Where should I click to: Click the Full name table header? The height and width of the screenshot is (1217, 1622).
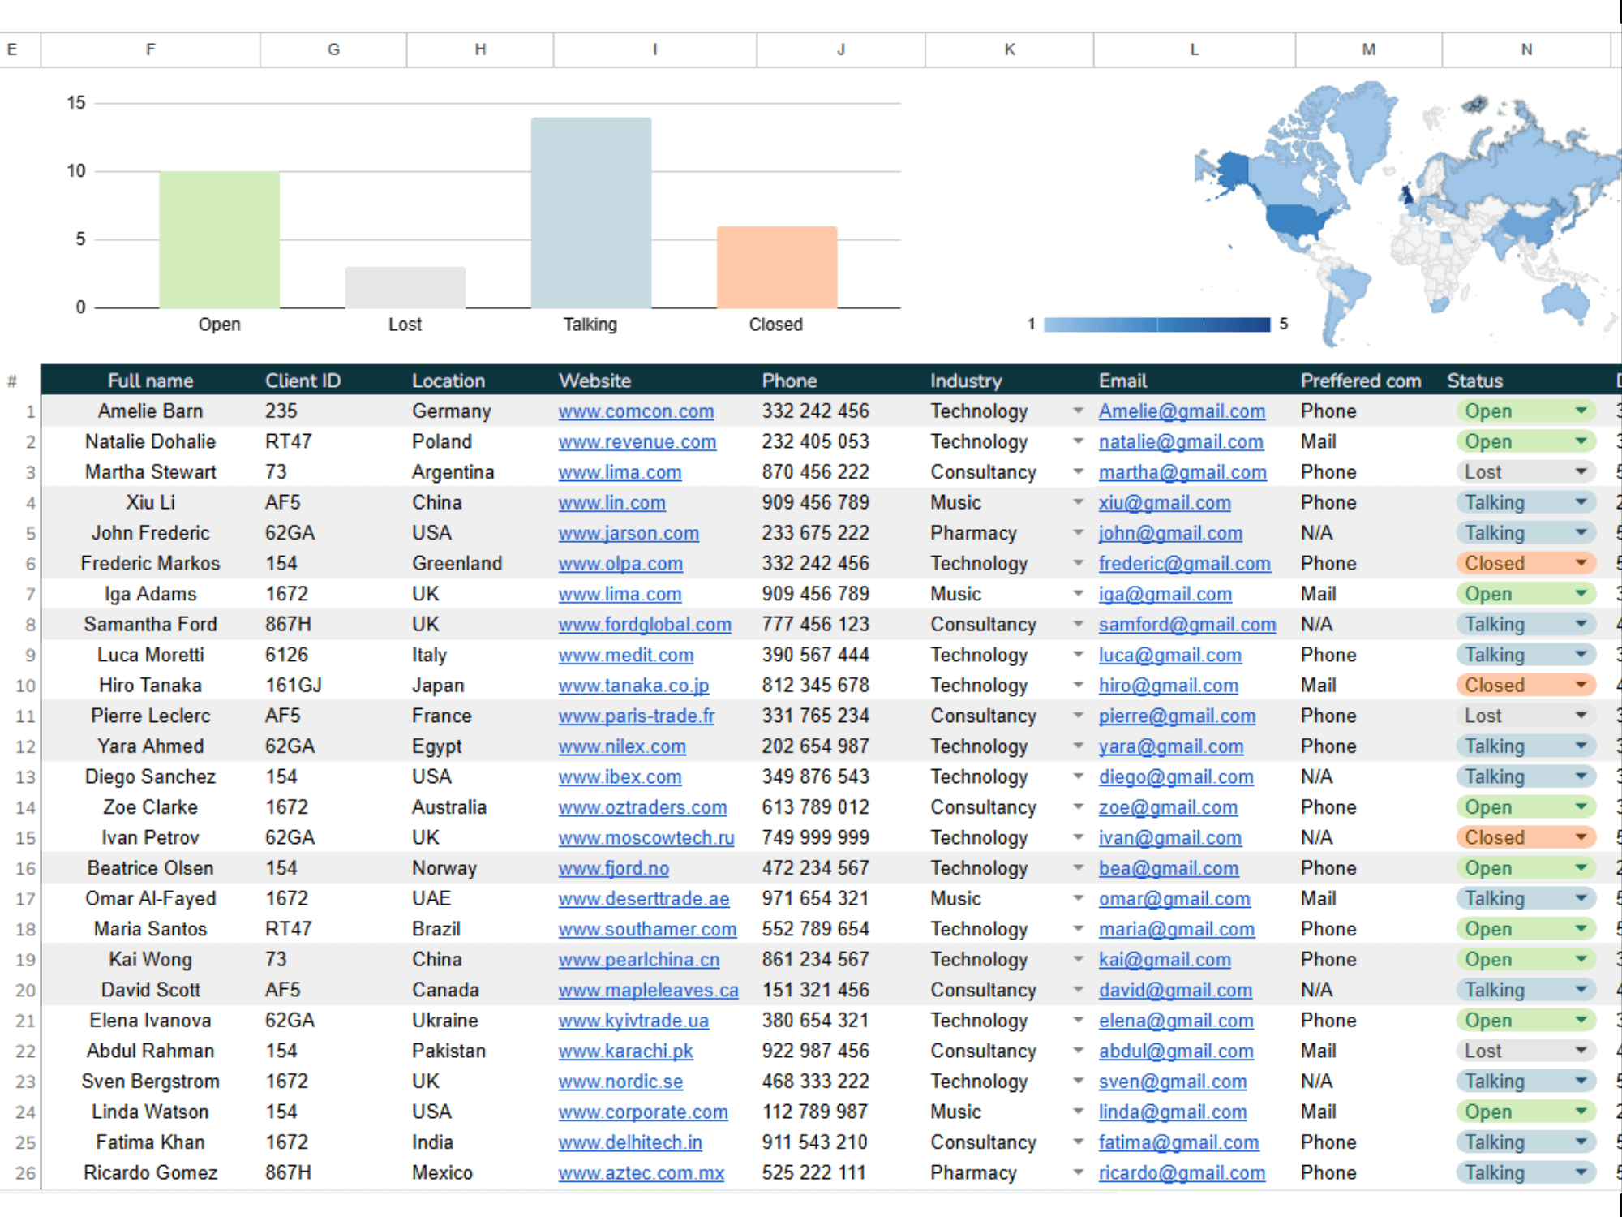150,381
